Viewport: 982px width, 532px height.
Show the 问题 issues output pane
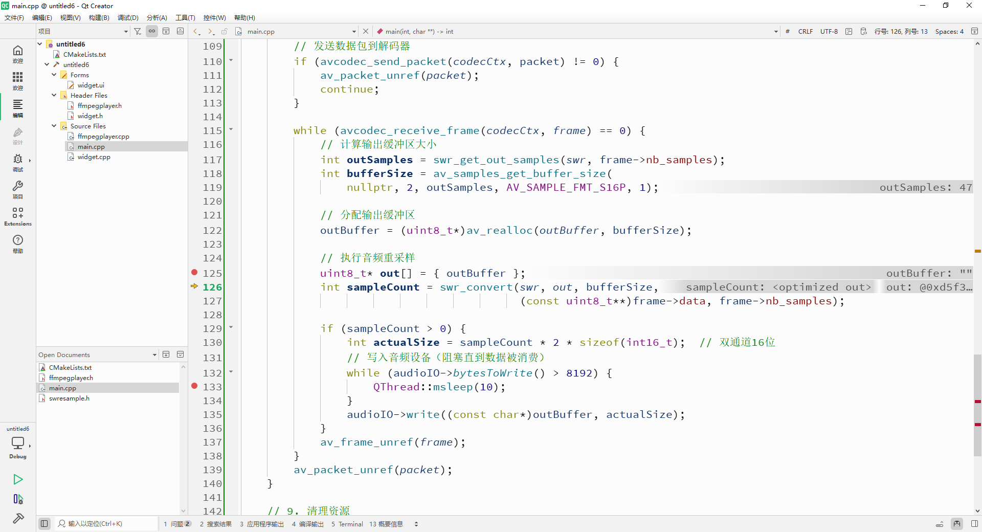coord(177,524)
